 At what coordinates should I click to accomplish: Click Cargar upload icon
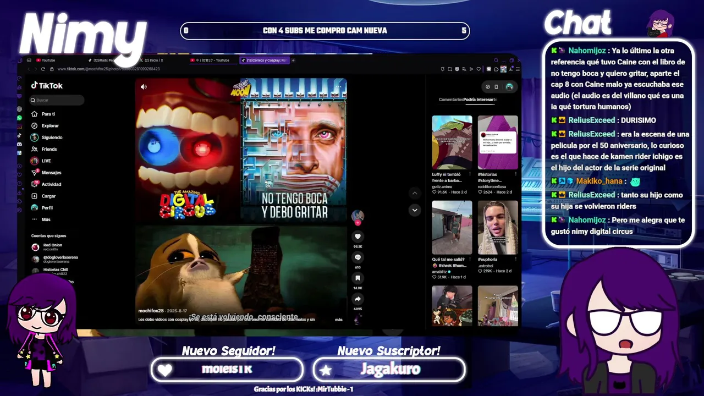click(35, 196)
